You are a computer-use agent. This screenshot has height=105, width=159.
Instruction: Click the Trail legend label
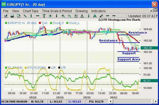45,23
